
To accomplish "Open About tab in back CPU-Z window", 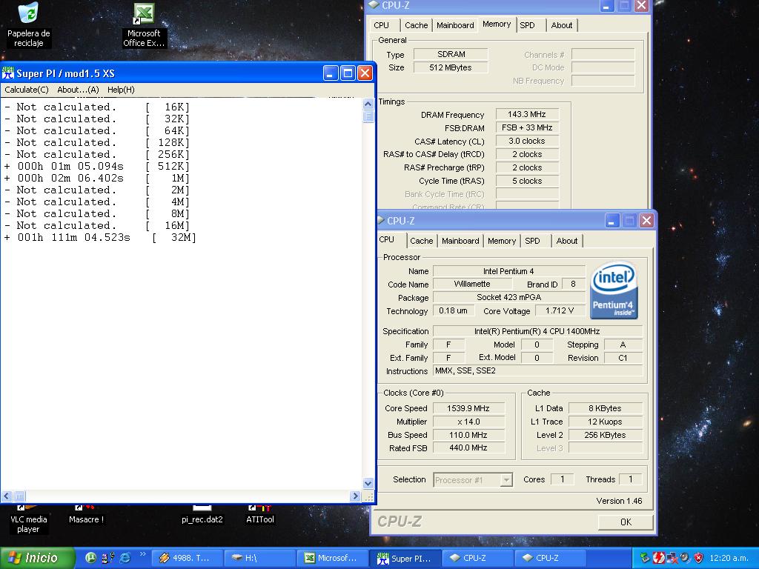I will pyautogui.click(x=562, y=25).
